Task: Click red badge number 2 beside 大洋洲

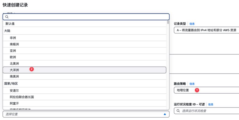Action: pyautogui.click(x=32, y=69)
